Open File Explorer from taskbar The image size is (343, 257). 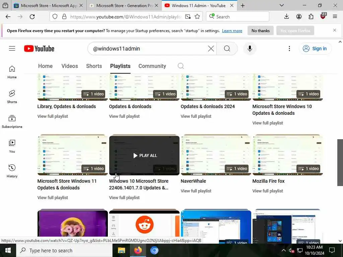[x=121, y=250]
